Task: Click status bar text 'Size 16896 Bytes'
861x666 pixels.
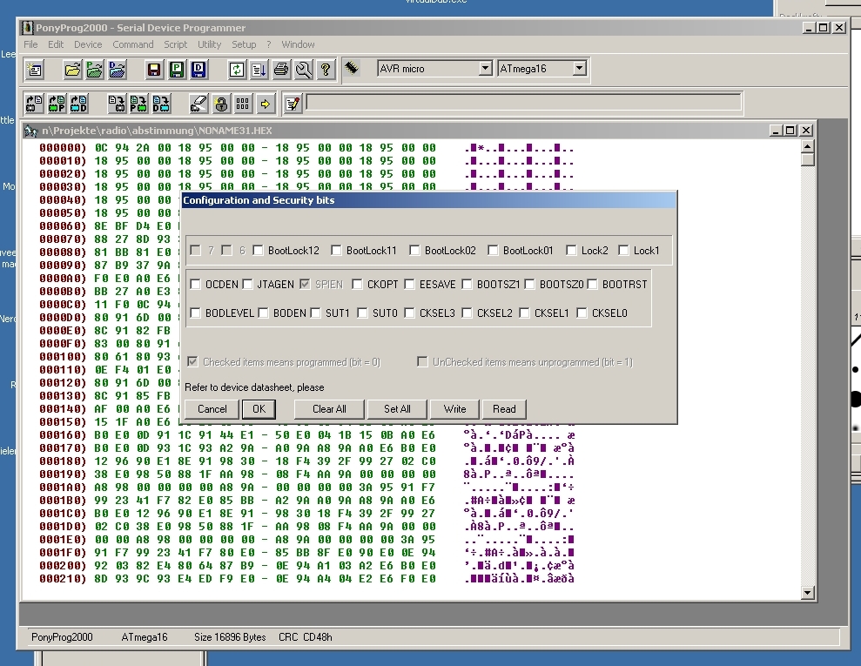Action: pos(230,637)
